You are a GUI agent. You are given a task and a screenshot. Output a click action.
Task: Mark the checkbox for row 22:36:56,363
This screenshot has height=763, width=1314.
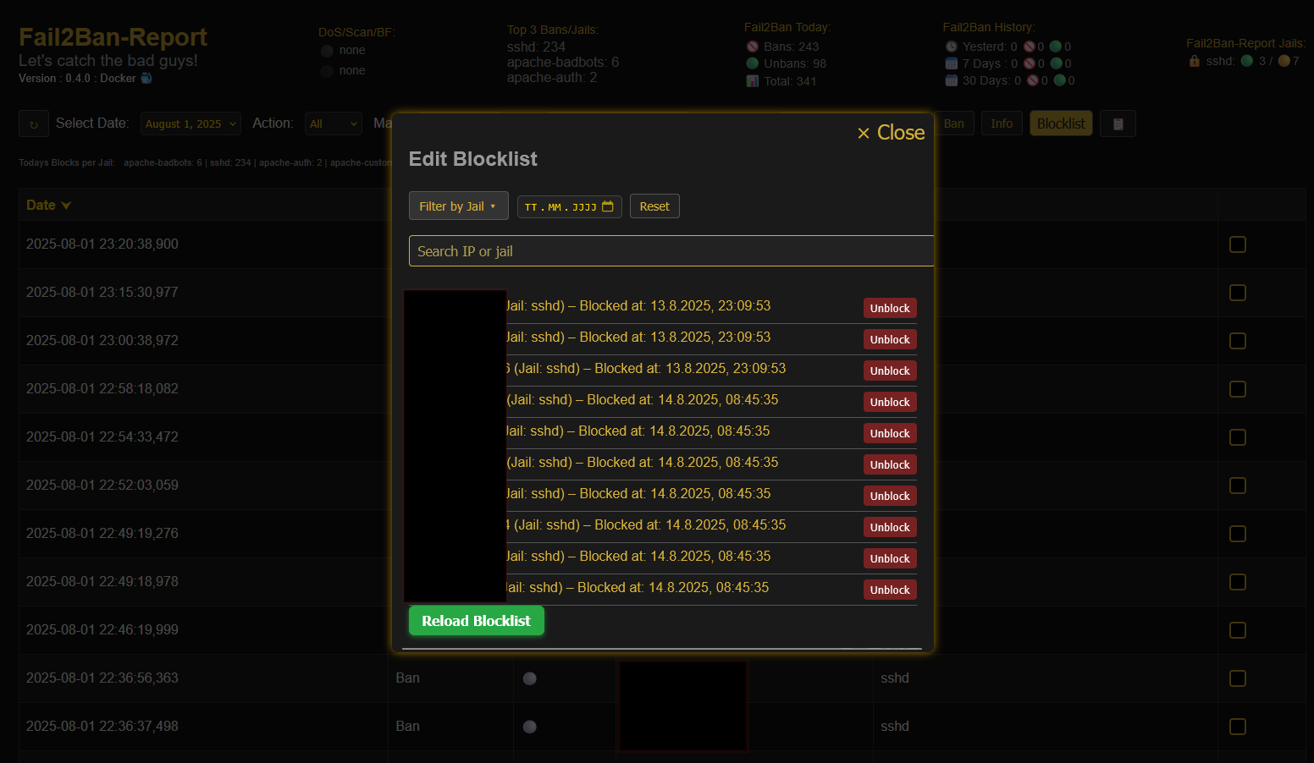(x=1238, y=678)
